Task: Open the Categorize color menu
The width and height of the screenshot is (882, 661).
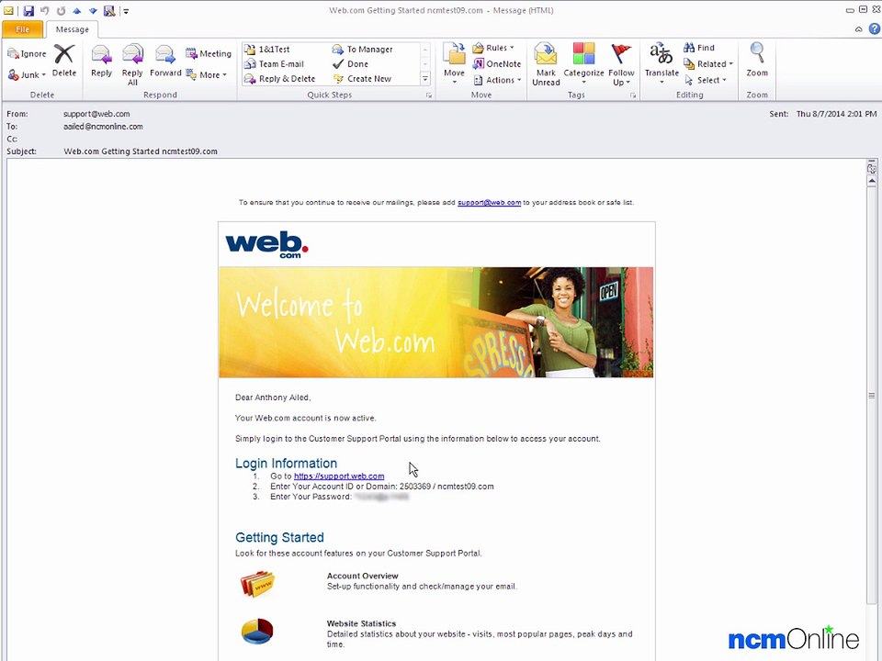Action: pyautogui.click(x=583, y=63)
